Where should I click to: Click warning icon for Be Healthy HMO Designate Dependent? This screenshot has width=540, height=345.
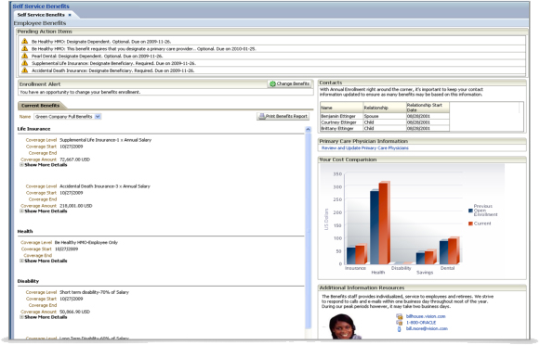[24, 41]
